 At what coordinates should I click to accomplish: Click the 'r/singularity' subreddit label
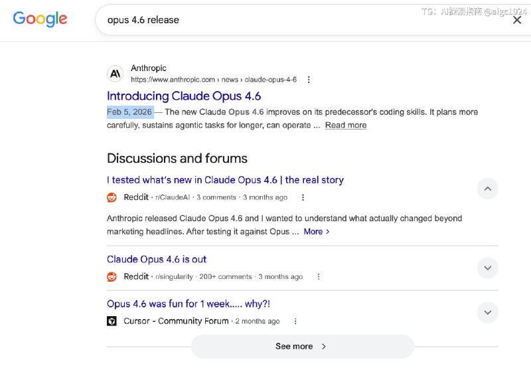point(174,277)
